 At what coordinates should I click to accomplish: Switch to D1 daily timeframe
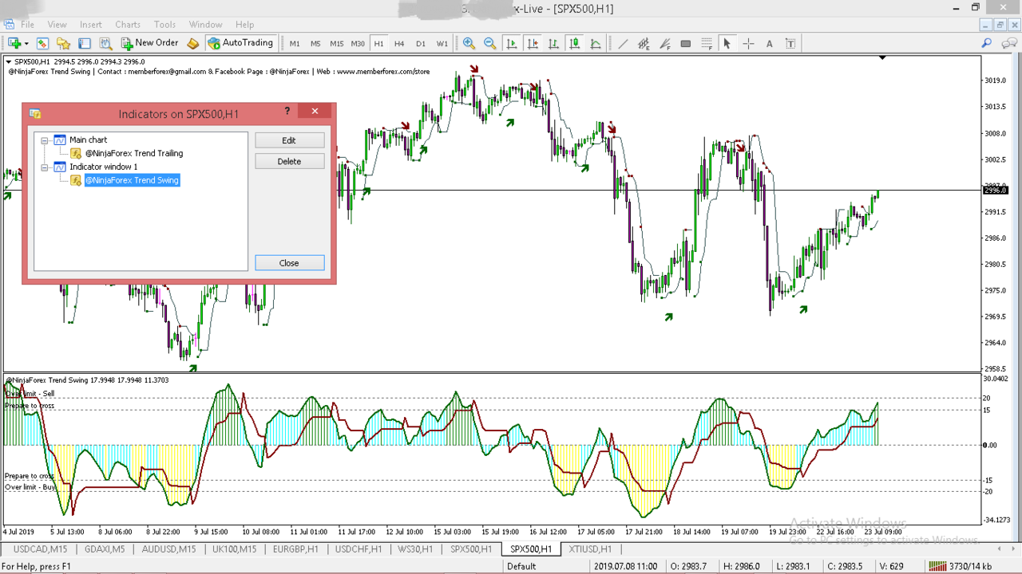point(421,43)
